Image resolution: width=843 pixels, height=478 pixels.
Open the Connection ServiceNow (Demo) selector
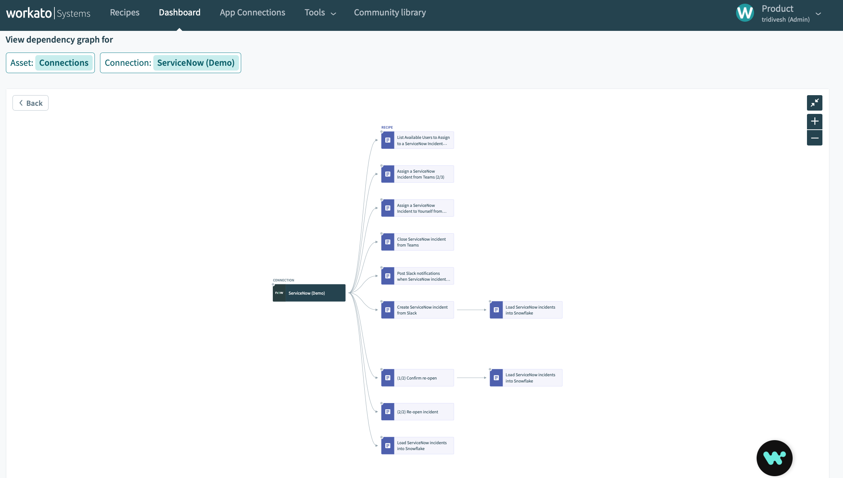coord(171,63)
